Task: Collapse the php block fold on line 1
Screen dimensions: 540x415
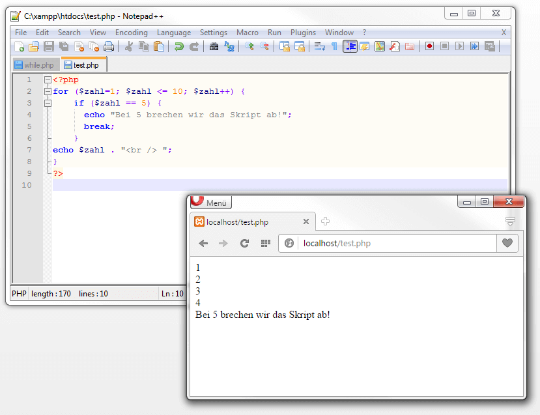Action: coord(48,80)
